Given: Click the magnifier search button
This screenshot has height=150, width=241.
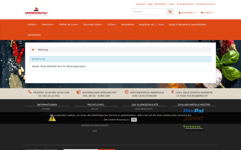Looking at the screenshot, I should tap(170, 12).
